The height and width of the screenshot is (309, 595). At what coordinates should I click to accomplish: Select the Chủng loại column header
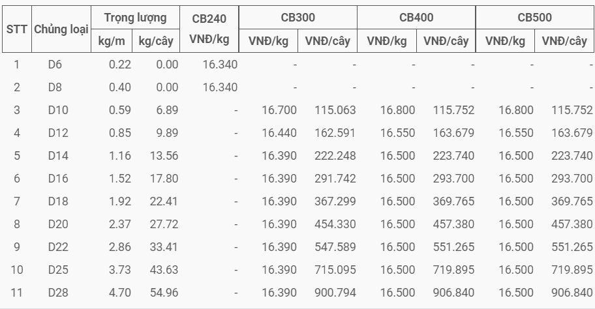(x=61, y=29)
